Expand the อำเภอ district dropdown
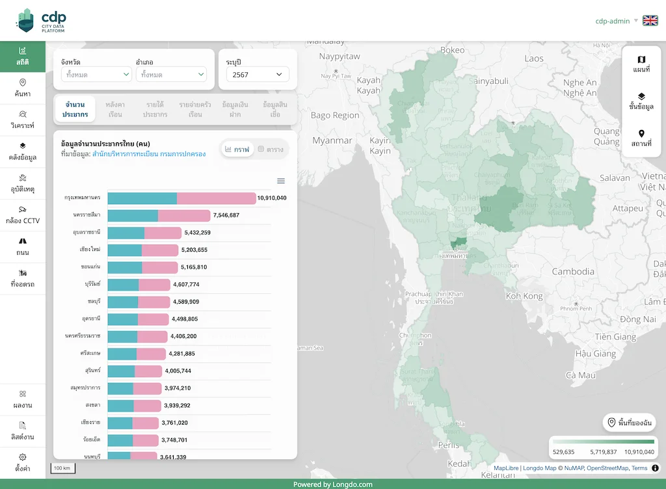The image size is (666, 489). pyautogui.click(x=171, y=74)
